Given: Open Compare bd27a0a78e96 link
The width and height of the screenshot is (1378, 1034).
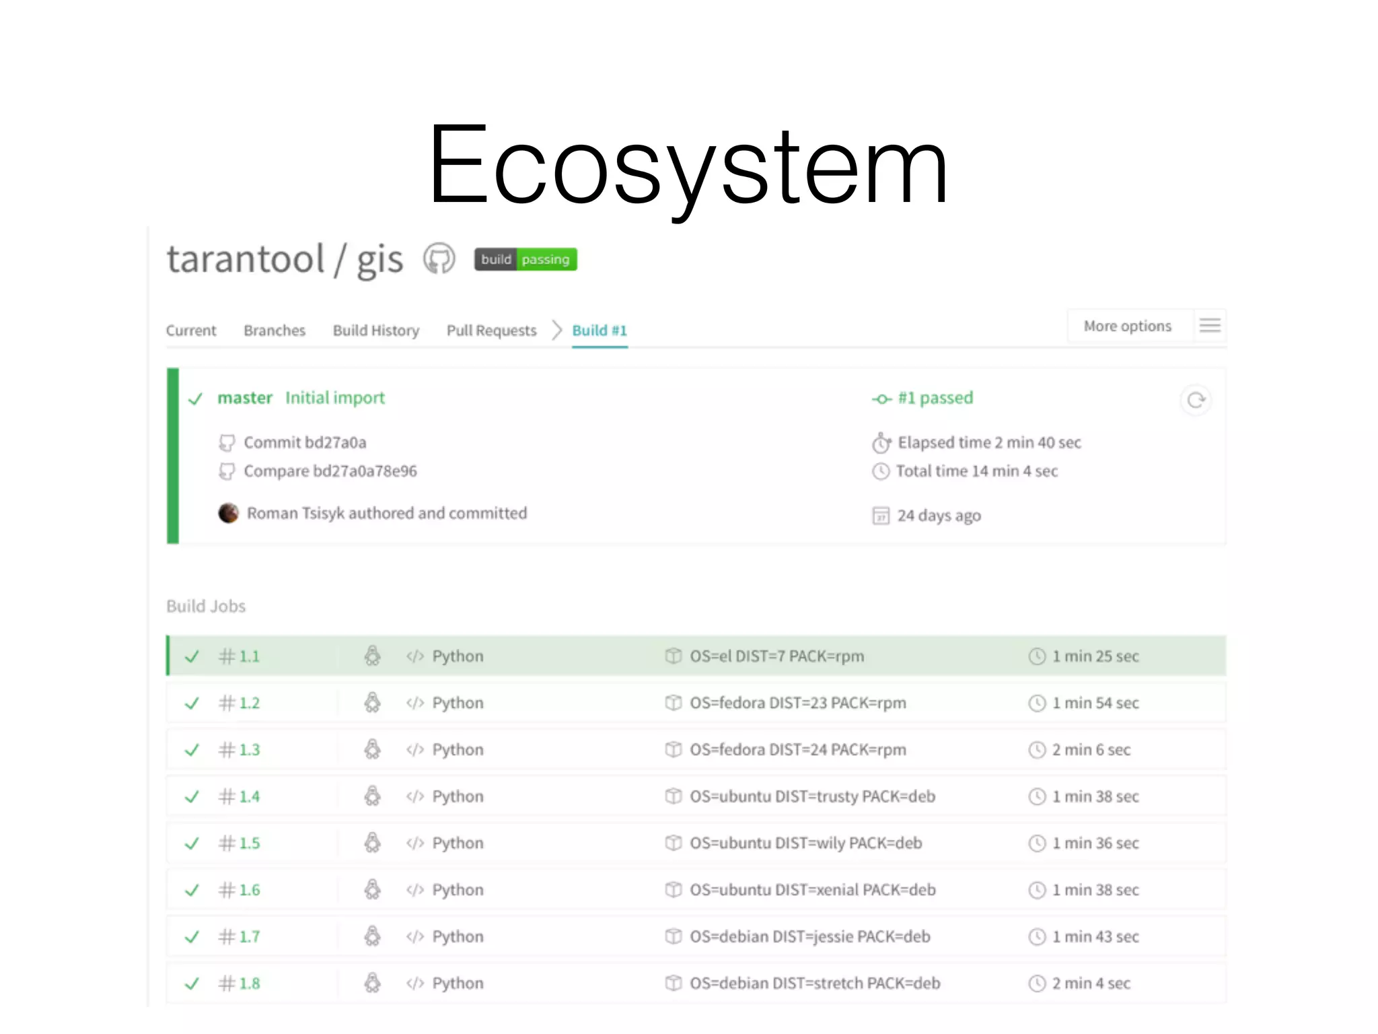Looking at the screenshot, I should (330, 471).
